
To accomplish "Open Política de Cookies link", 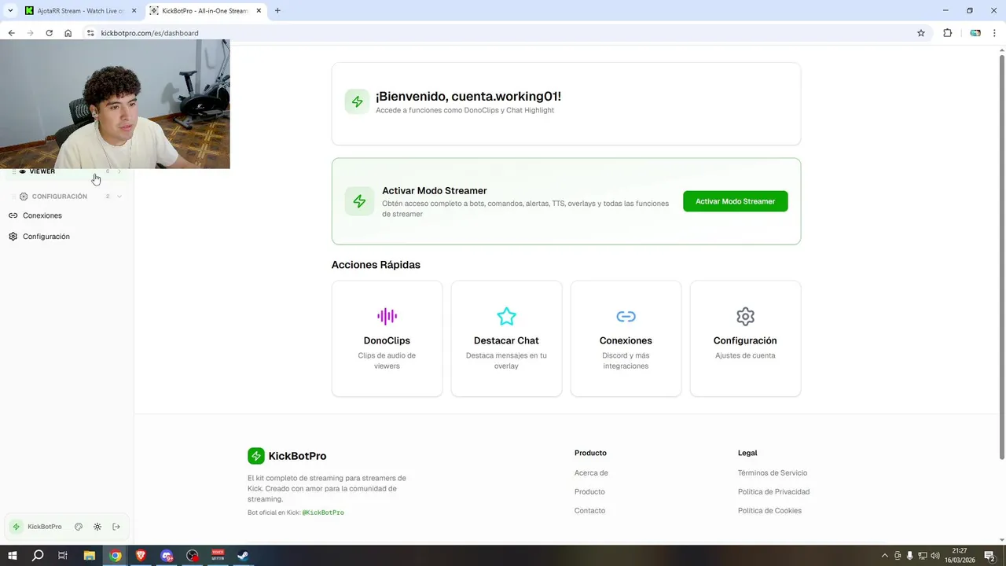I will pos(769,511).
